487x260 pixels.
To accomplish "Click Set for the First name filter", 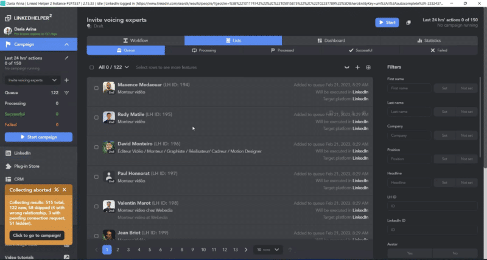I will click(444, 88).
